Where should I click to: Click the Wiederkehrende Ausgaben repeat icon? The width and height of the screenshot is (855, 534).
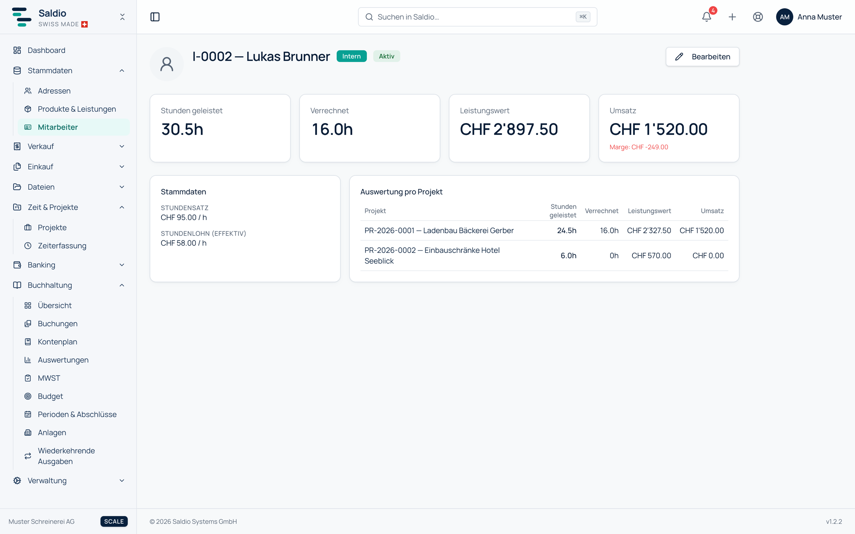click(x=28, y=456)
